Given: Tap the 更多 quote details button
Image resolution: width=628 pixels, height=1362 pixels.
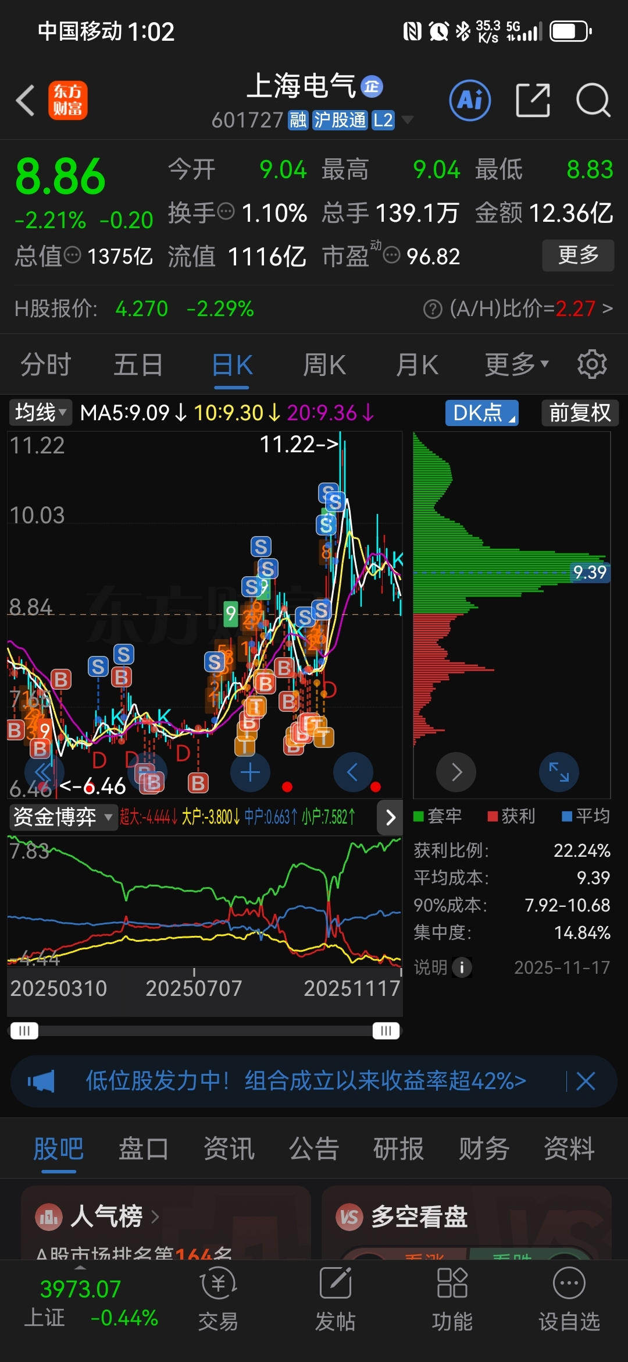Looking at the screenshot, I should (x=578, y=255).
